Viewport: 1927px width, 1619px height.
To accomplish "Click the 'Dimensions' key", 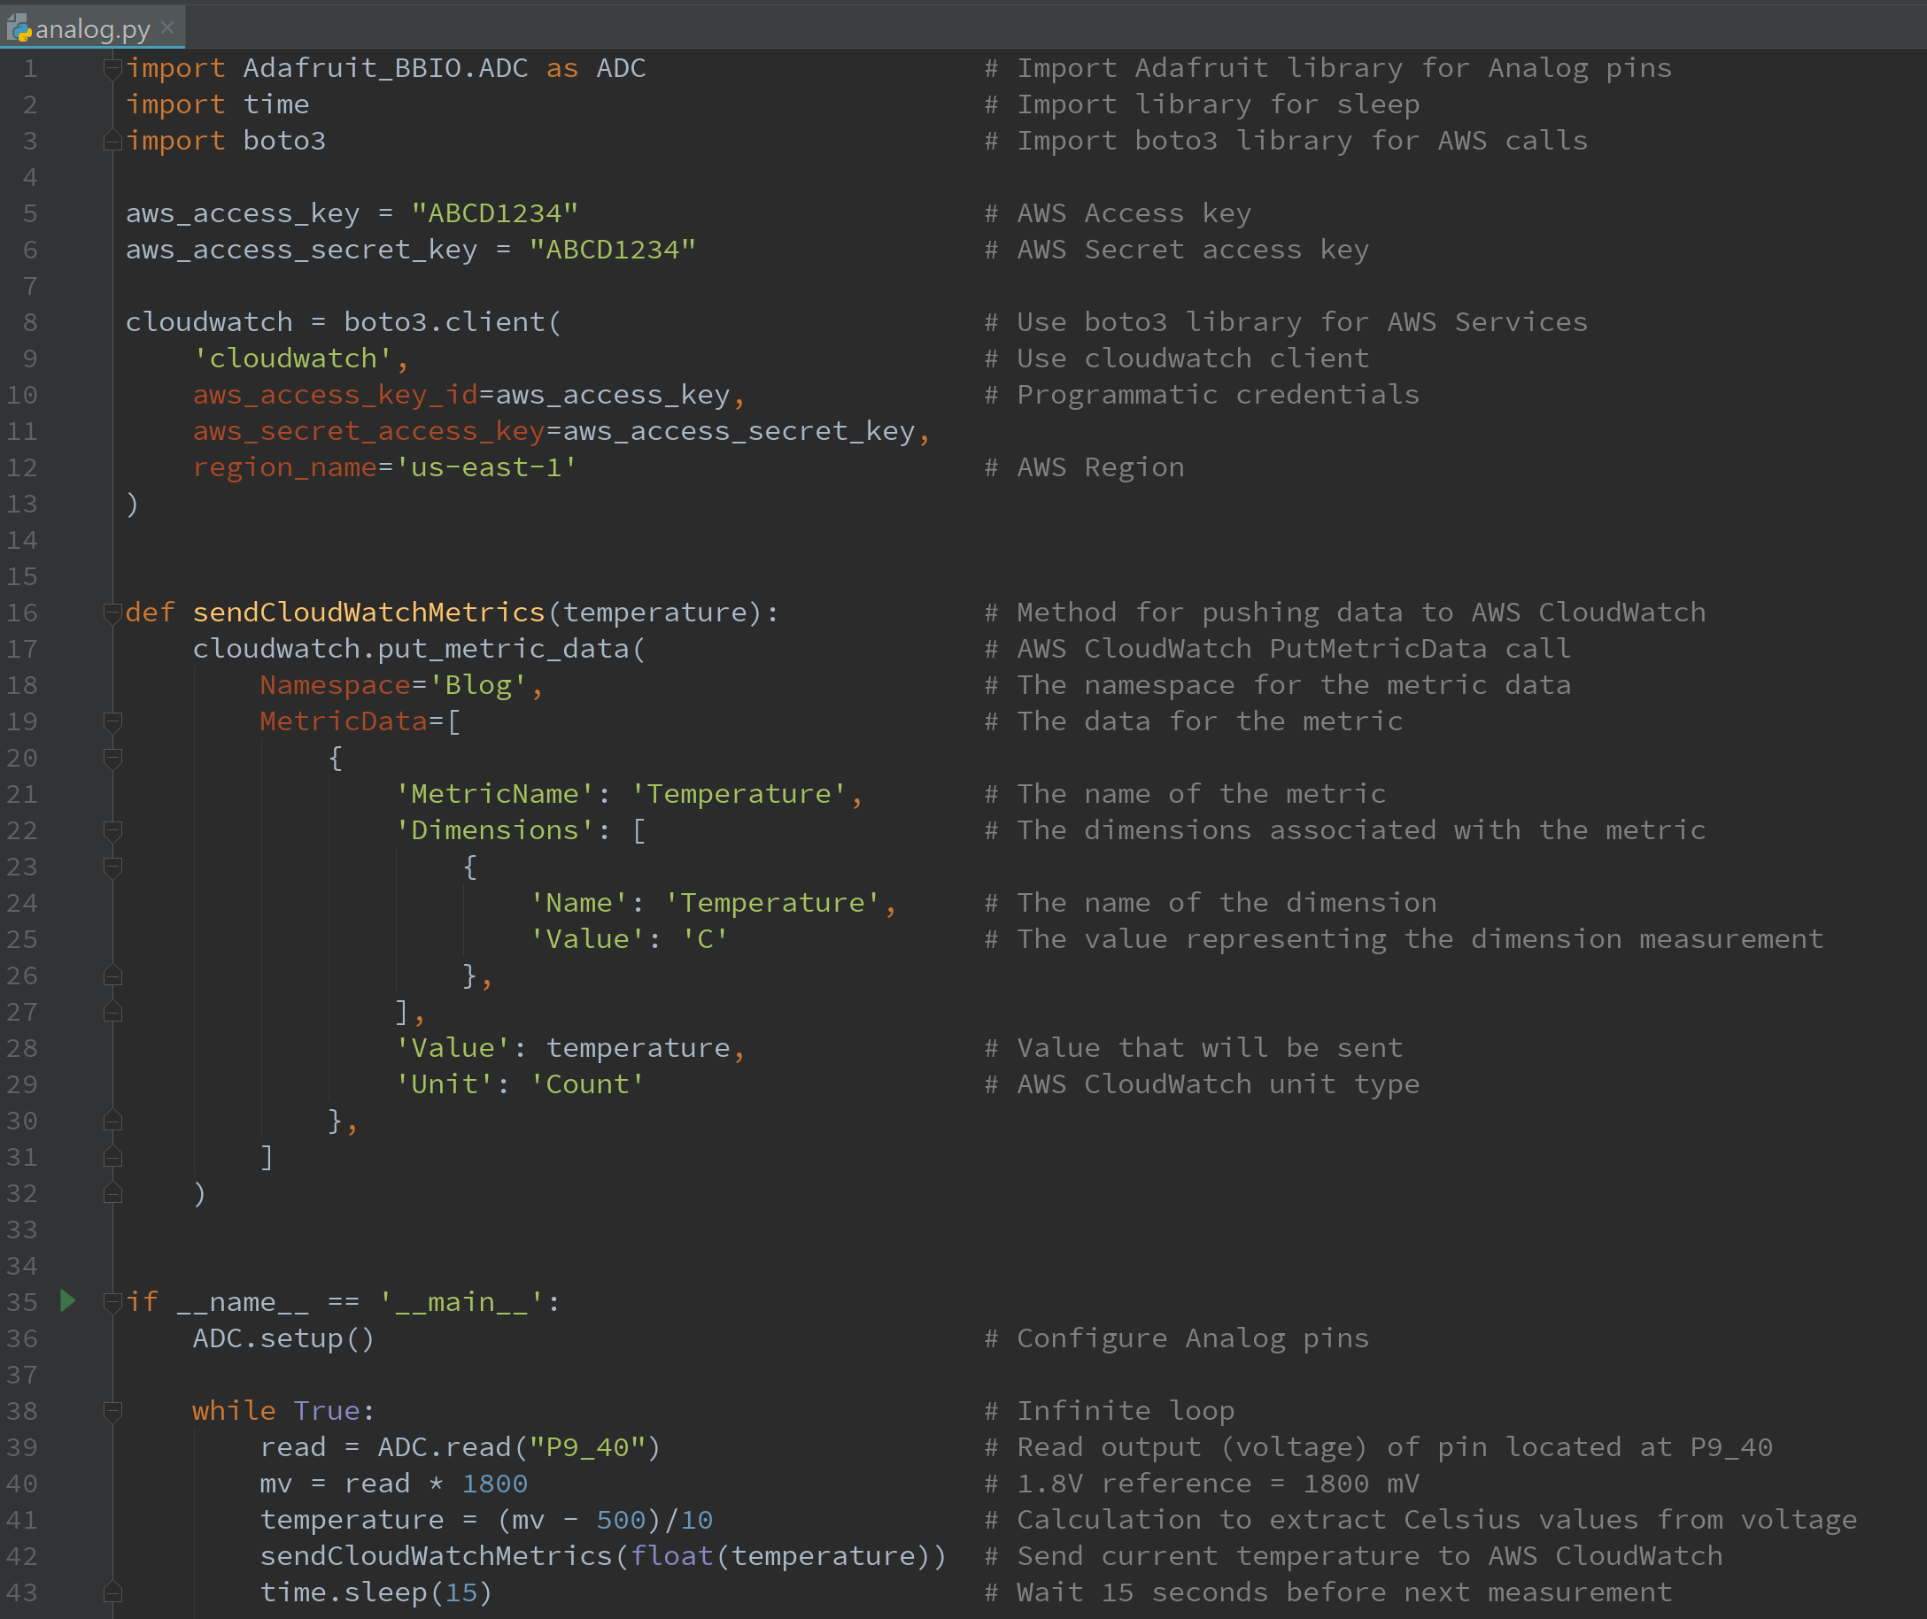I will click(x=495, y=829).
